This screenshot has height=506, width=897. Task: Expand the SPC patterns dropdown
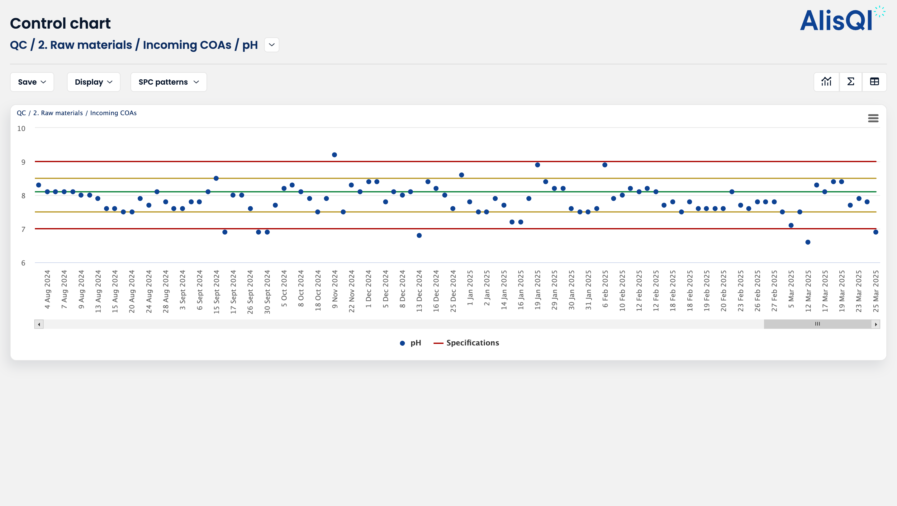[x=169, y=82]
